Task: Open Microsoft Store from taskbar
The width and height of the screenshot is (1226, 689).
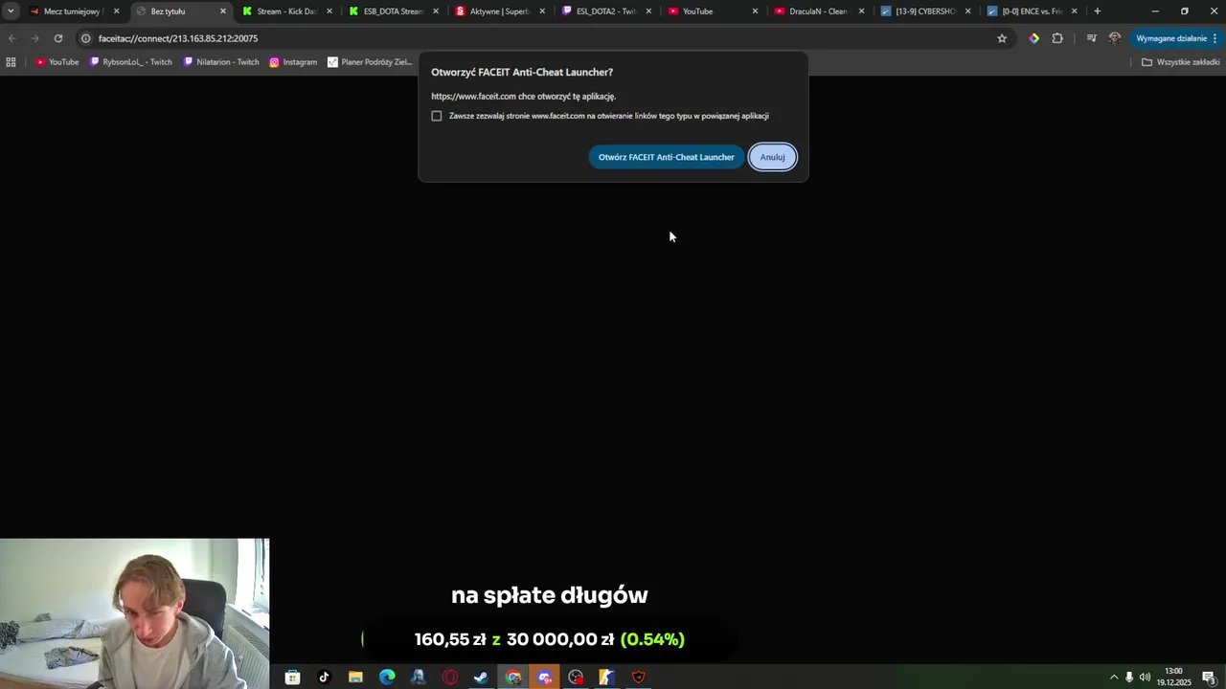Action: [292, 678]
